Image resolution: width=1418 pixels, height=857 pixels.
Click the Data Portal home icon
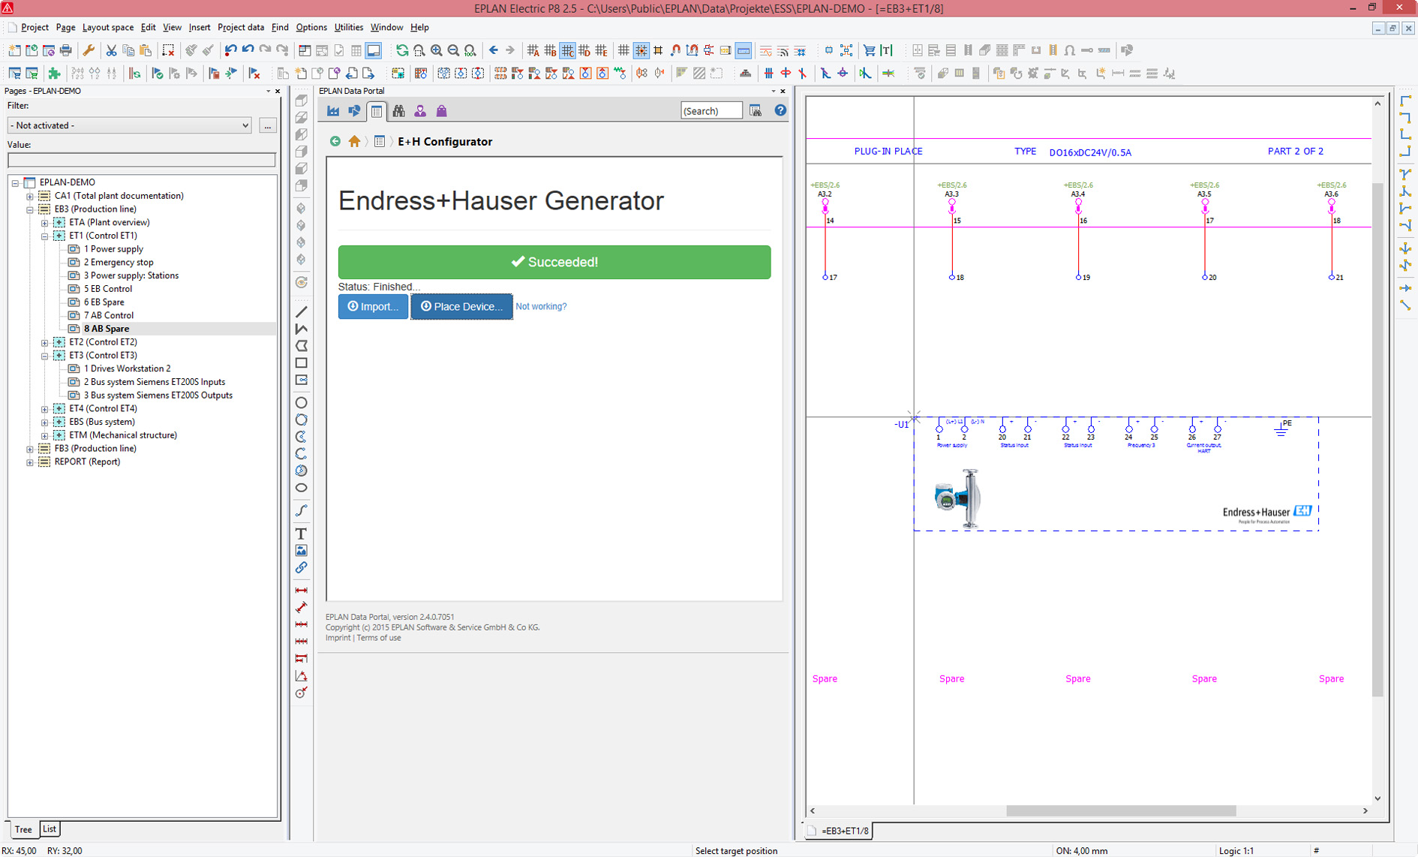click(x=354, y=141)
